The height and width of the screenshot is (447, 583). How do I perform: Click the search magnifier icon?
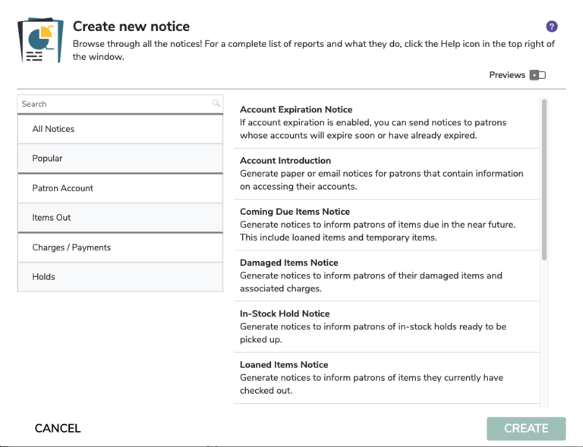[x=216, y=104]
